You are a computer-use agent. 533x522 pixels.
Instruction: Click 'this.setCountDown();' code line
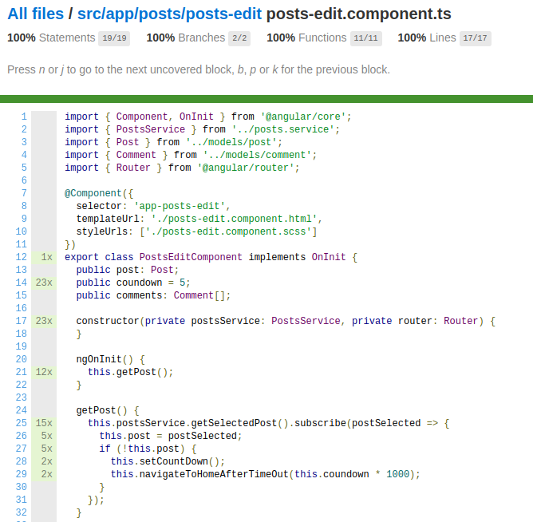pos(168,461)
